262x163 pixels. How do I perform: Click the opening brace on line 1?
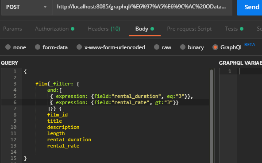click(x=25, y=72)
